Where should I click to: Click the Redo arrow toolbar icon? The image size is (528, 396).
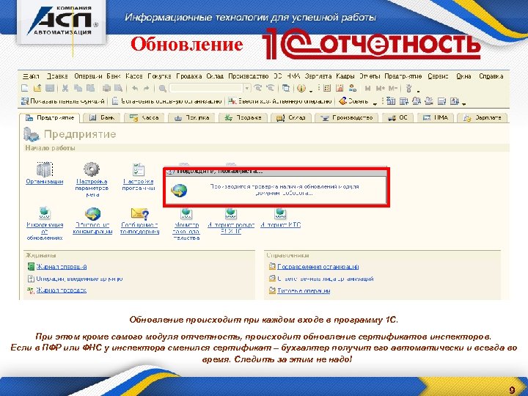point(147,88)
